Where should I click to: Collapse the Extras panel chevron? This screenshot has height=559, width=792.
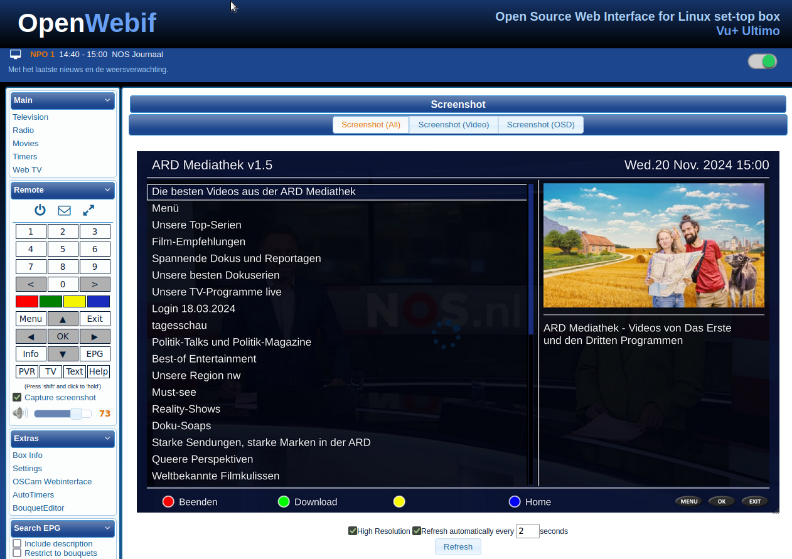tap(107, 439)
